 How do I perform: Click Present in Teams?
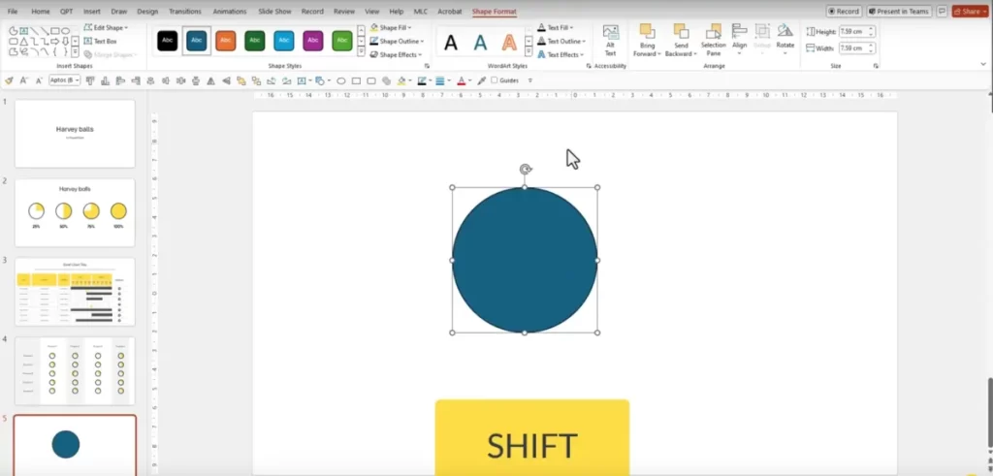(899, 12)
